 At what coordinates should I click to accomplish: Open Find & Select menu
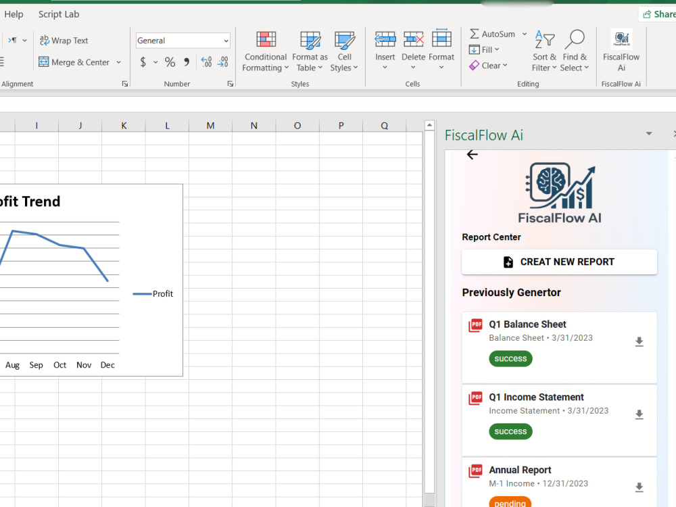point(575,51)
